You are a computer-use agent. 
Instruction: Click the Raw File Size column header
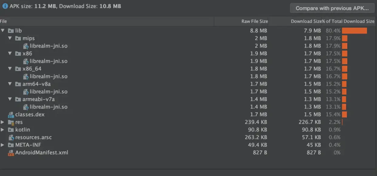coord(254,21)
